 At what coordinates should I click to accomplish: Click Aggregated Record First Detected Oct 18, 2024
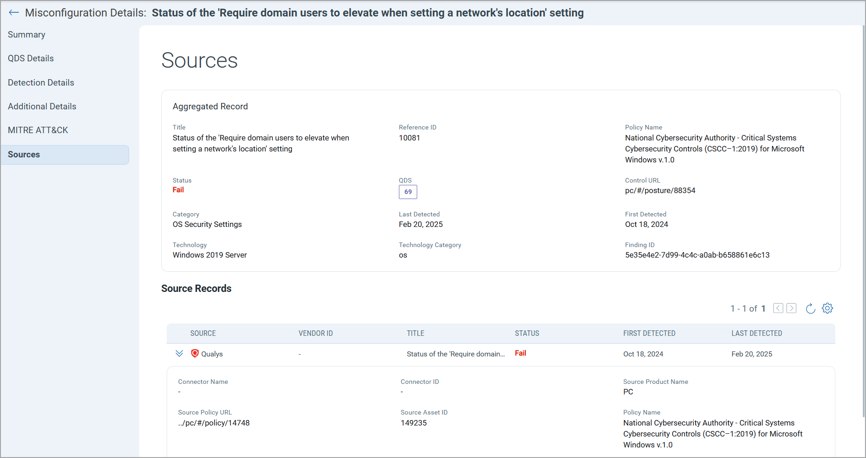[647, 225]
